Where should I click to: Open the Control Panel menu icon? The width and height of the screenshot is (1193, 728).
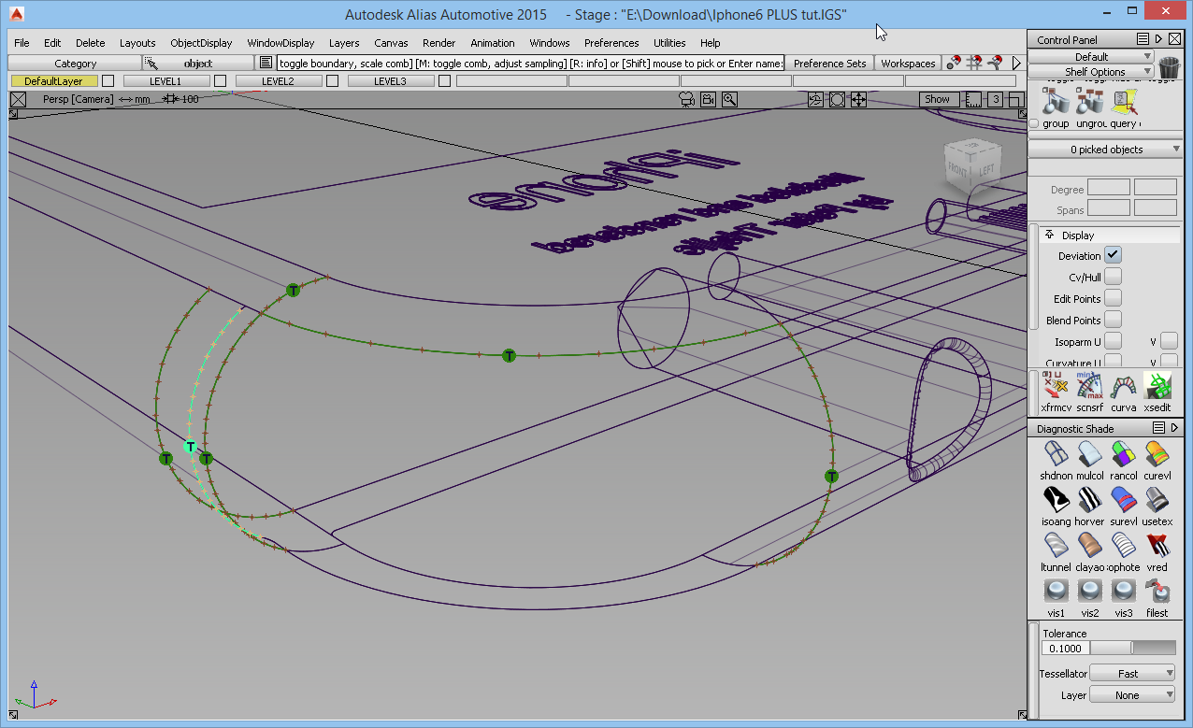point(1143,39)
